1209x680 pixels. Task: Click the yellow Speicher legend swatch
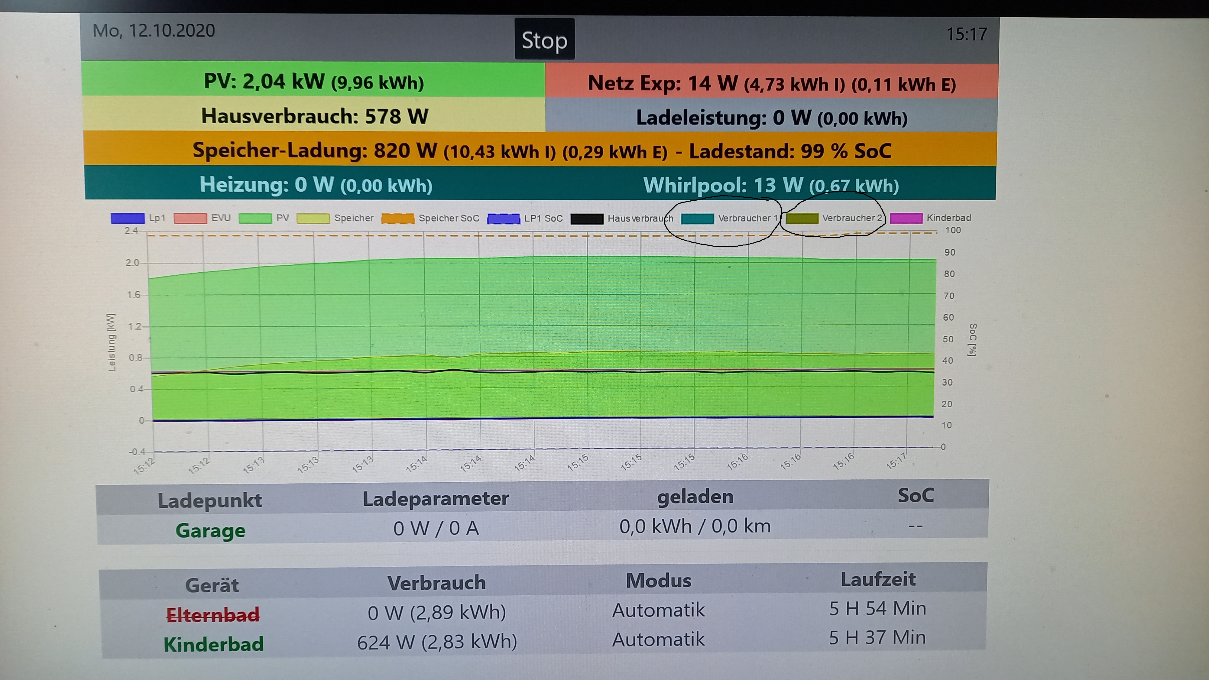coord(313,218)
